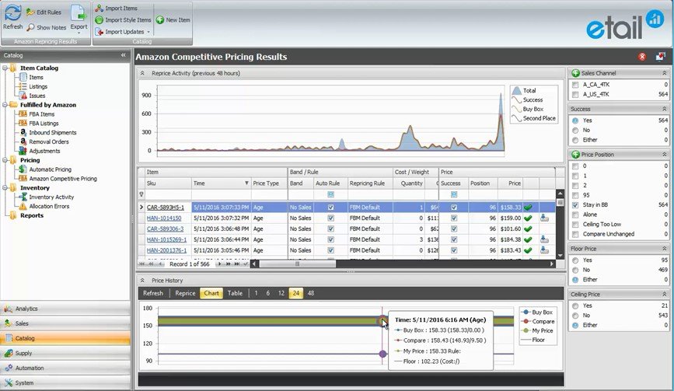Open the Import Updates dropdown arrow
674x391 pixels.
coord(148,32)
